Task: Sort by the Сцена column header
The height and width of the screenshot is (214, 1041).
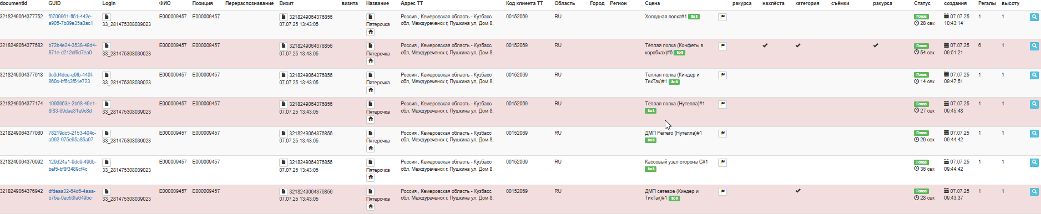Action: pos(653,3)
